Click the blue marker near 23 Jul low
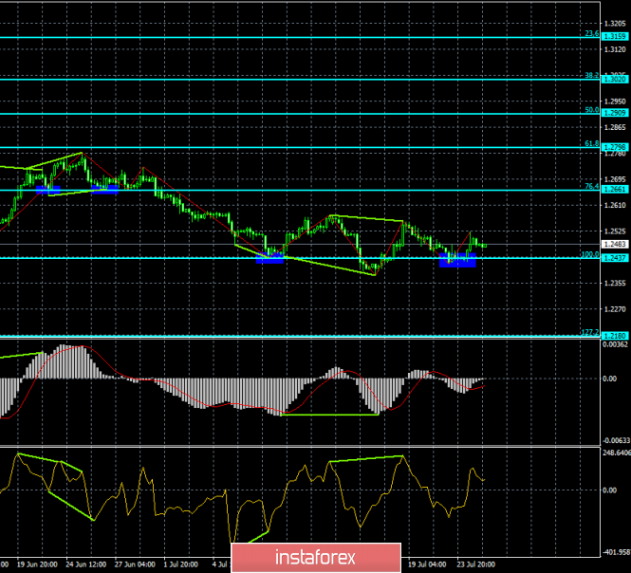Viewport: 631px width, 573px height. click(x=457, y=260)
